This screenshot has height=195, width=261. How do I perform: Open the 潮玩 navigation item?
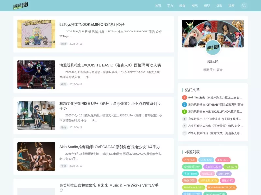pyautogui.click(x=195, y=6)
